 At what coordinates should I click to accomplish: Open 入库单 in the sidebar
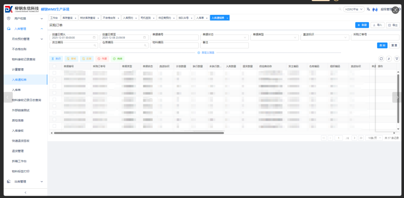coord(16,90)
